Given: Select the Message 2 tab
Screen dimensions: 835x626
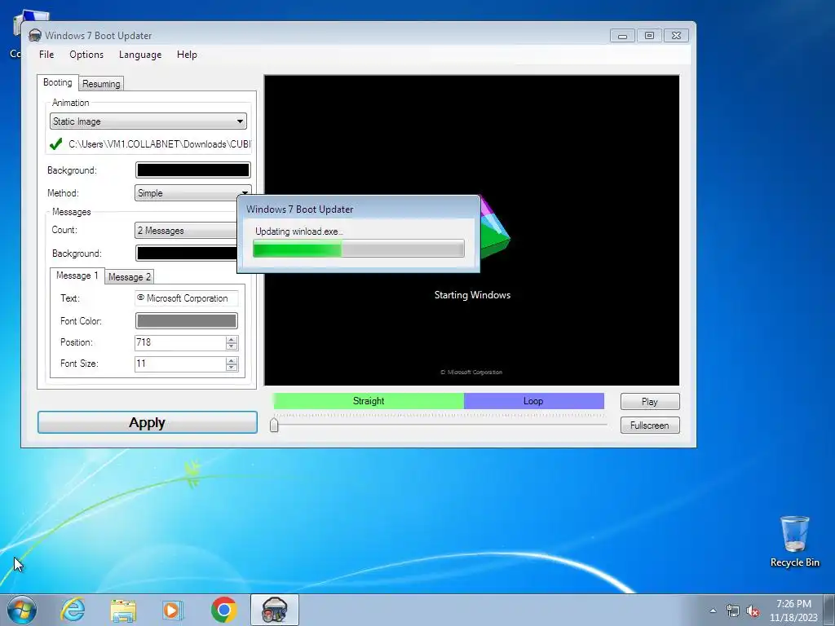Looking at the screenshot, I should tap(130, 277).
